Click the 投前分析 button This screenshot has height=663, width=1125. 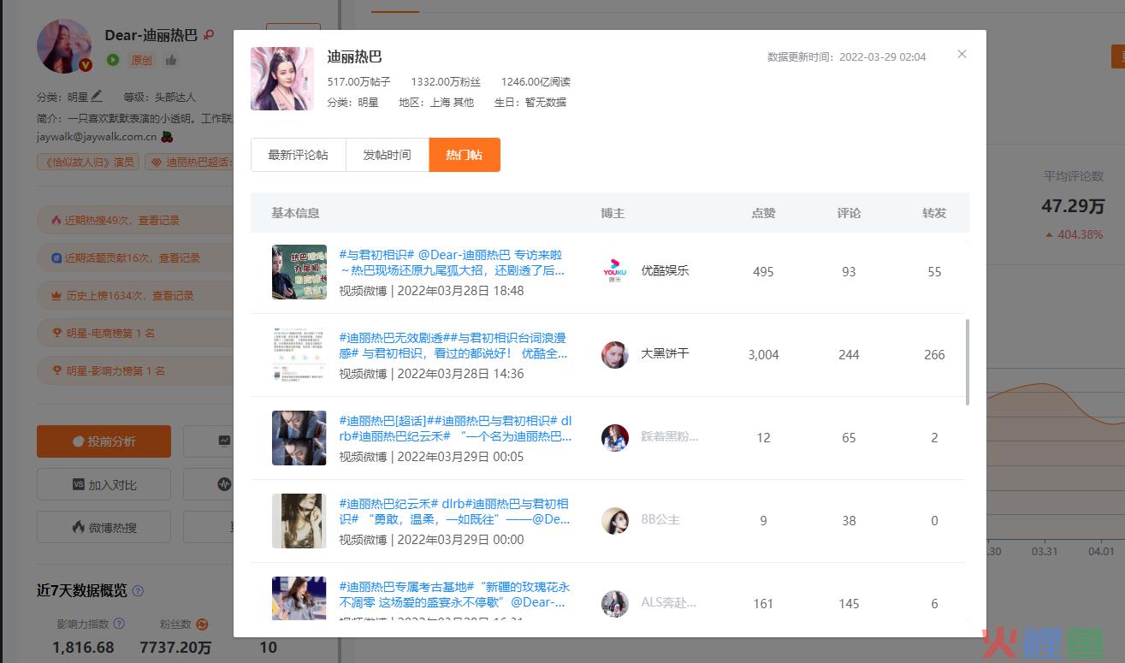[104, 441]
